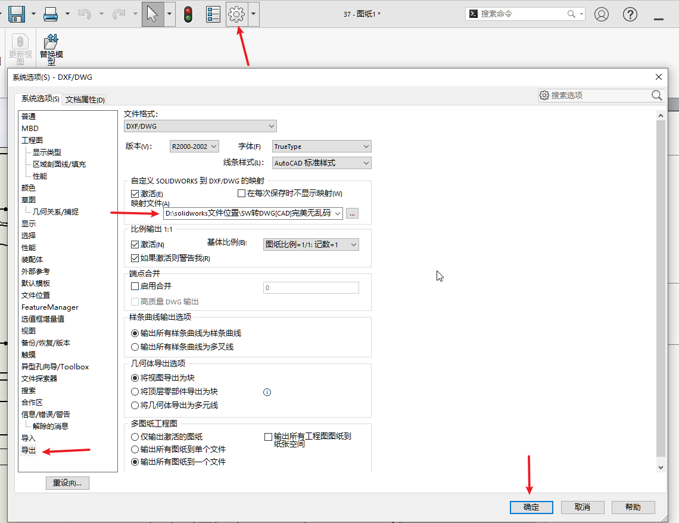
Task: Select 普通 in the options tree
Action: coord(29,117)
